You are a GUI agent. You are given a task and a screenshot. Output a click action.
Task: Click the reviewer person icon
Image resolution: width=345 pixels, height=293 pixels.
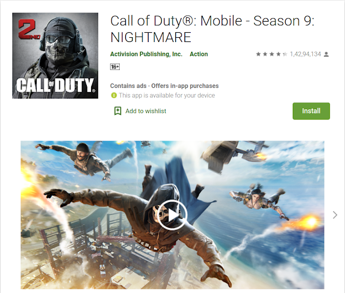pos(326,54)
